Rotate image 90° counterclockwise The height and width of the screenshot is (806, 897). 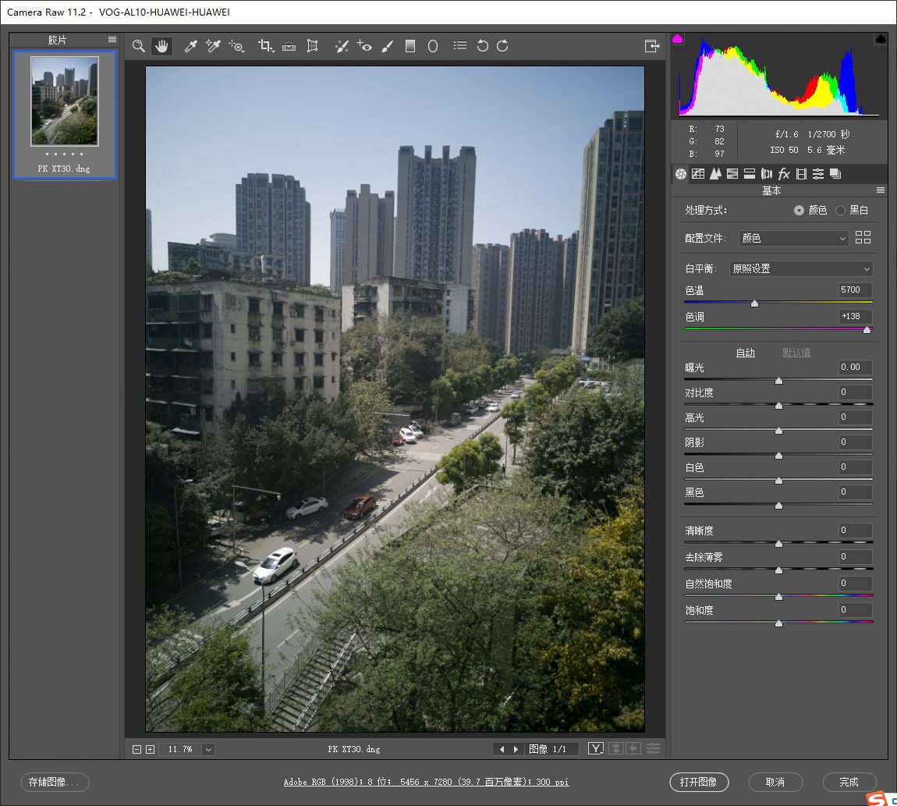[x=482, y=46]
